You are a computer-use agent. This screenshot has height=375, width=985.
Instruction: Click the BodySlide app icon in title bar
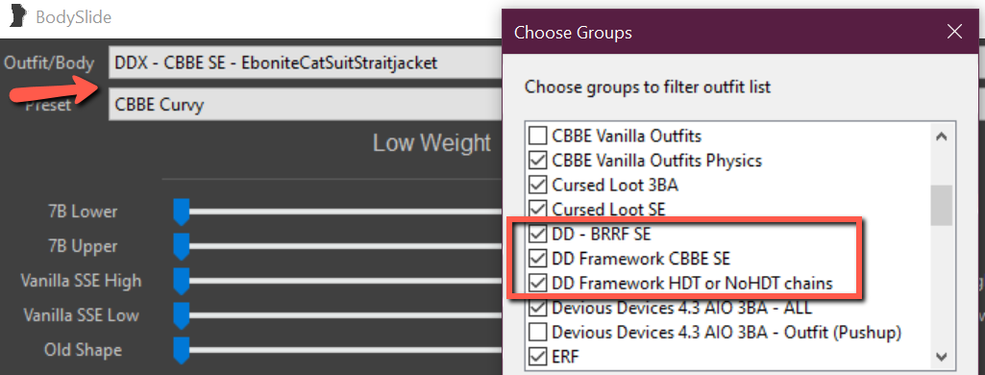point(17,17)
